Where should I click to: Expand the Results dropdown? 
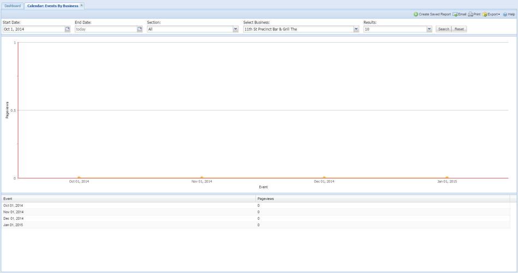pyautogui.click(x=429, y=29)
